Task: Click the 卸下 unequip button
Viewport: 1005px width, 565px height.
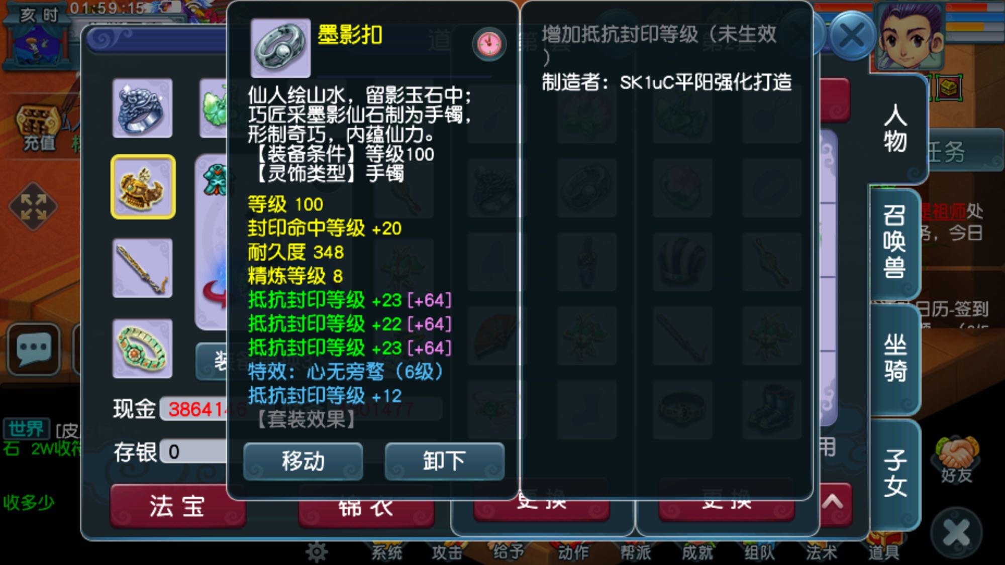Action: pyautogui.click(x=444, y=461)
